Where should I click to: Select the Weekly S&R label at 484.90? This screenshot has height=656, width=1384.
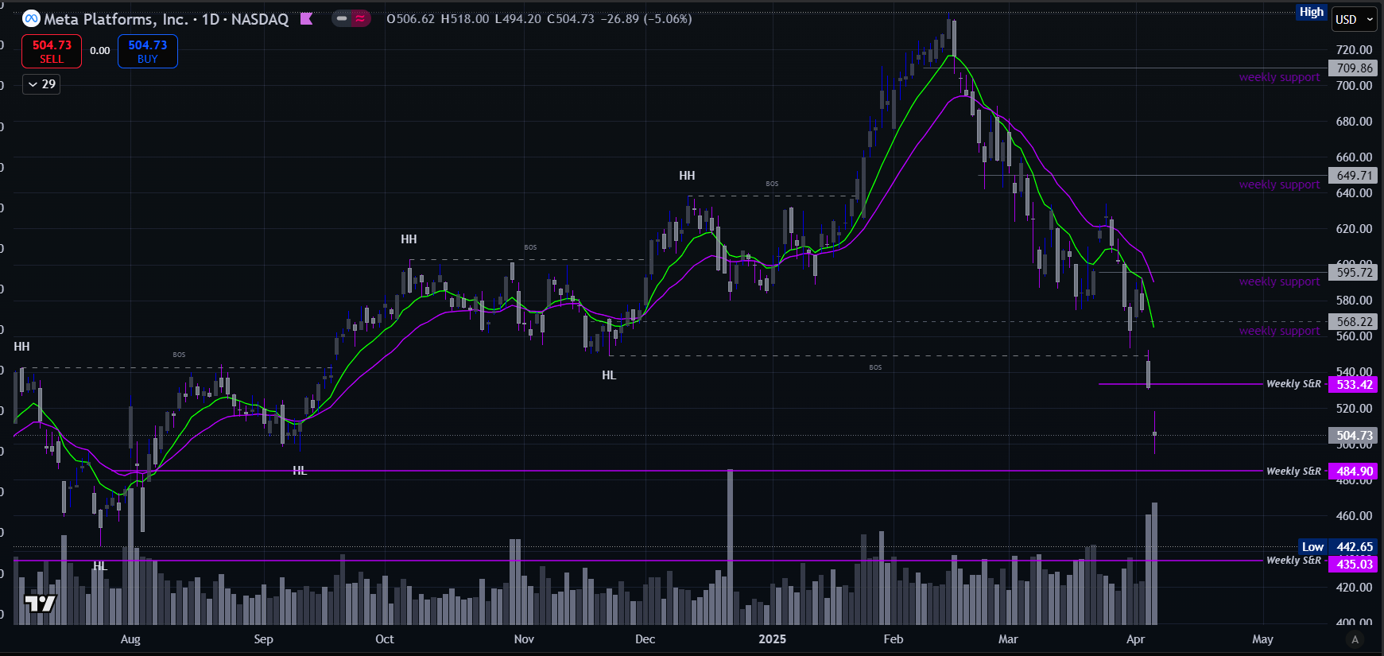tap(1293, 472)
